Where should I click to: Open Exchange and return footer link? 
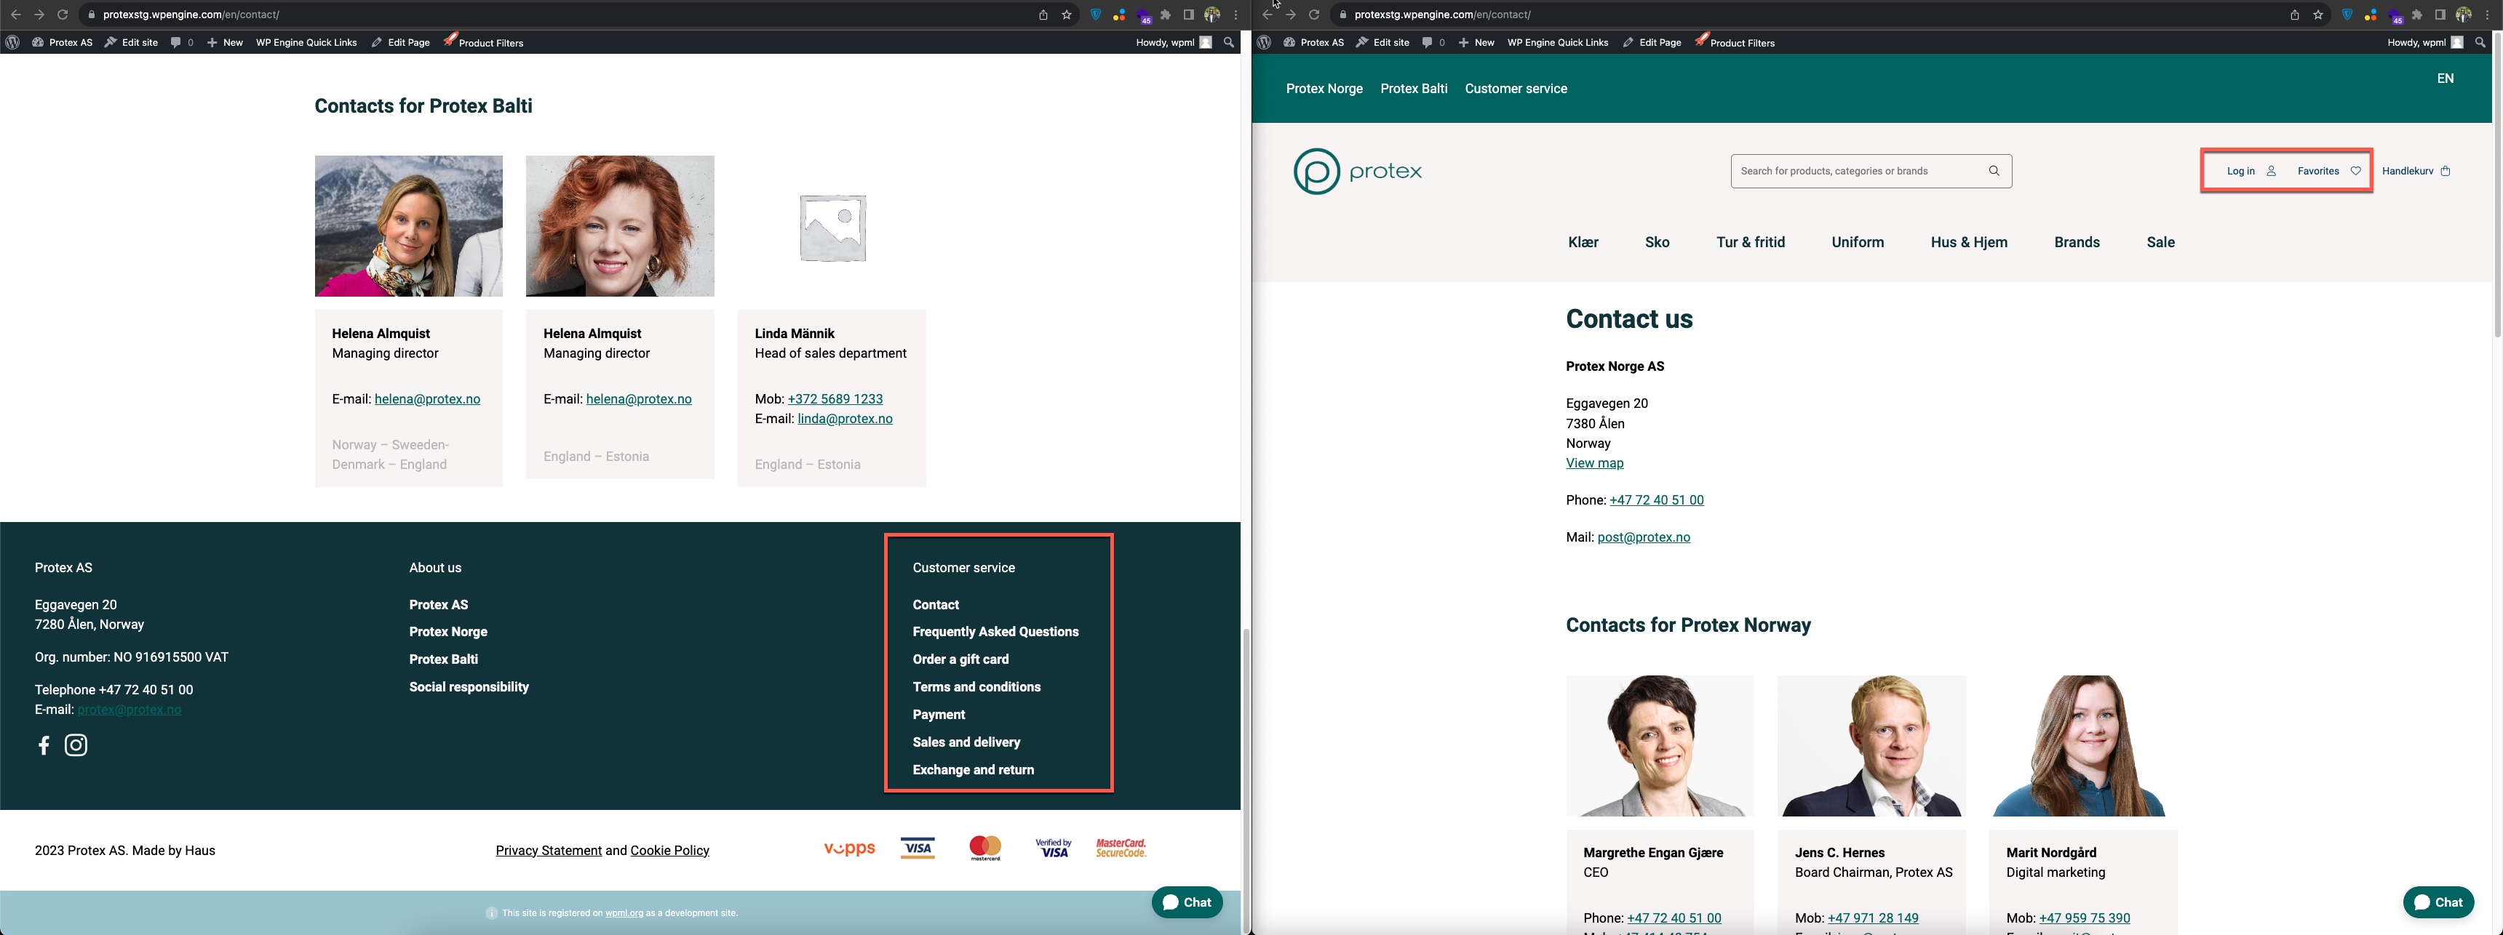click(x=973, y=770)
